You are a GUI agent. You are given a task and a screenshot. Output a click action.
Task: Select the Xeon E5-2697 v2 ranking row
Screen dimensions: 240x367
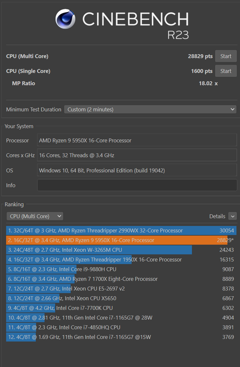click(121, 289)
